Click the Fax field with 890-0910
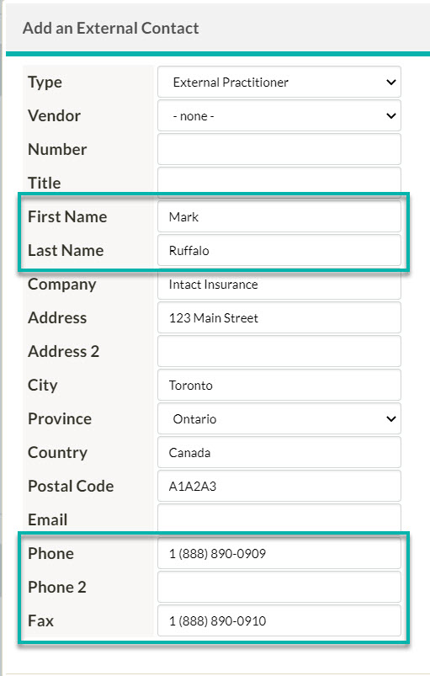 [x=279, y=620]
